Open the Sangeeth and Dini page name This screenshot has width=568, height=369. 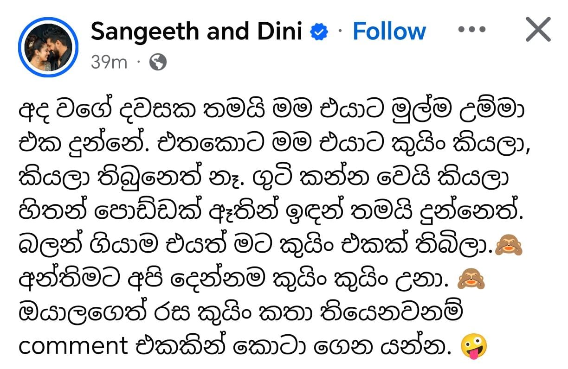click(x=196, y=32)
